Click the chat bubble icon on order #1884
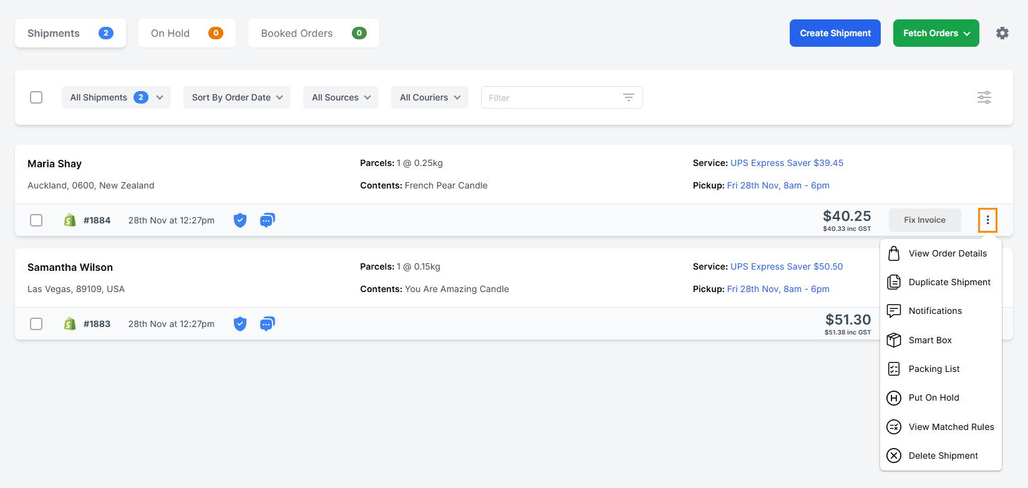The height and width of the screenshot is (488, 1028). (267, 220)
